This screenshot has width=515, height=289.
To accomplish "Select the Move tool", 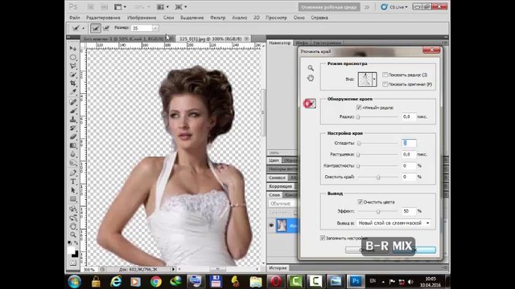I will 73,48.
